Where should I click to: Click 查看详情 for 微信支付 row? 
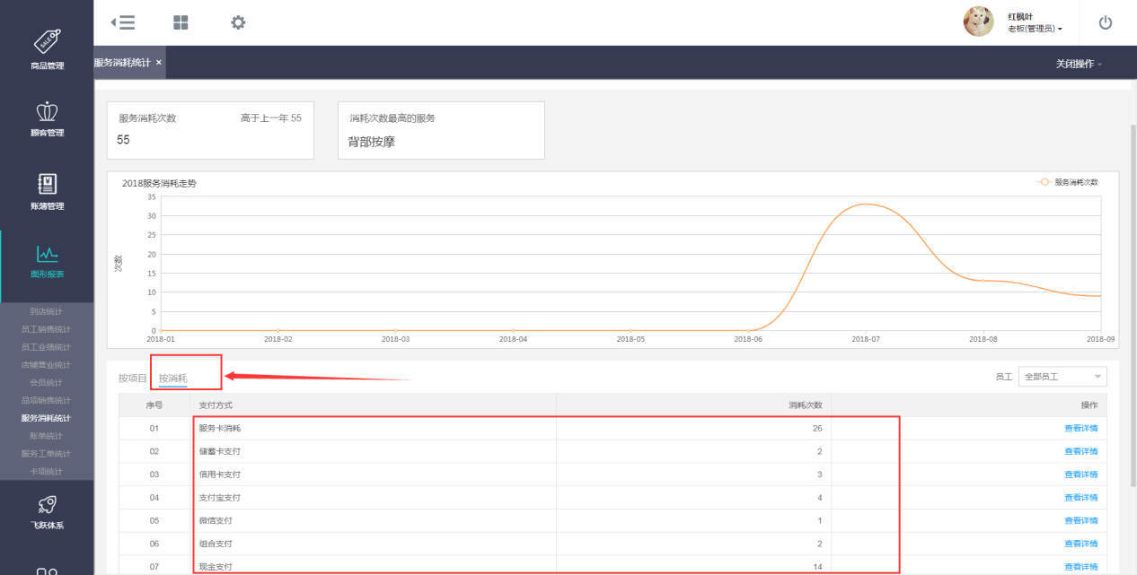(x=1080, y=520)
